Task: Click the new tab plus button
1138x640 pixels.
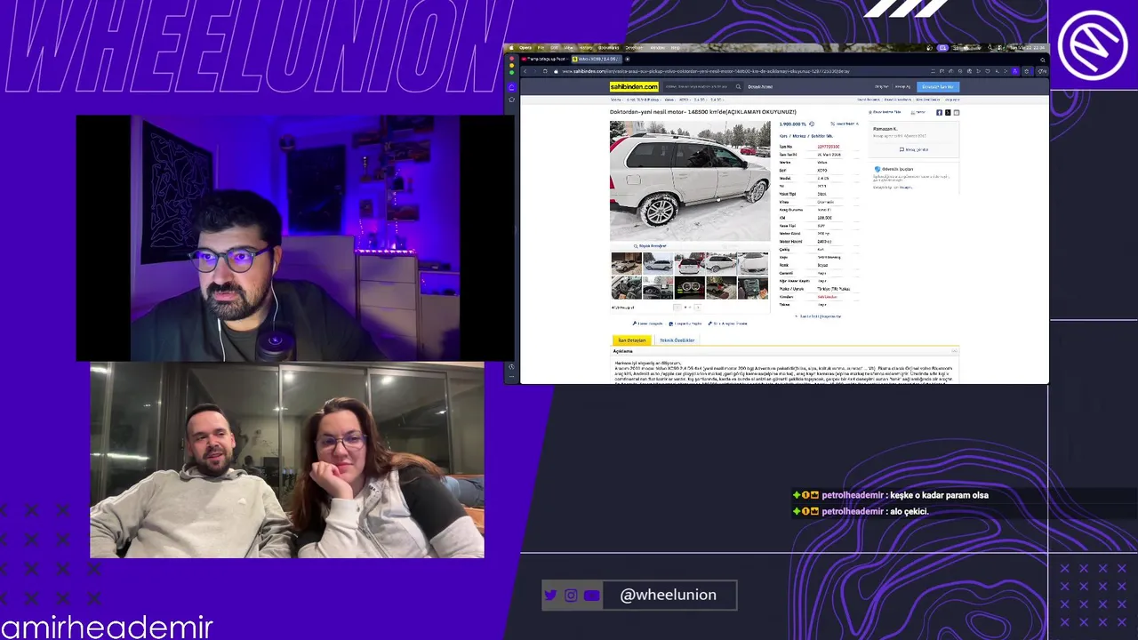Action: pos(628,60)
